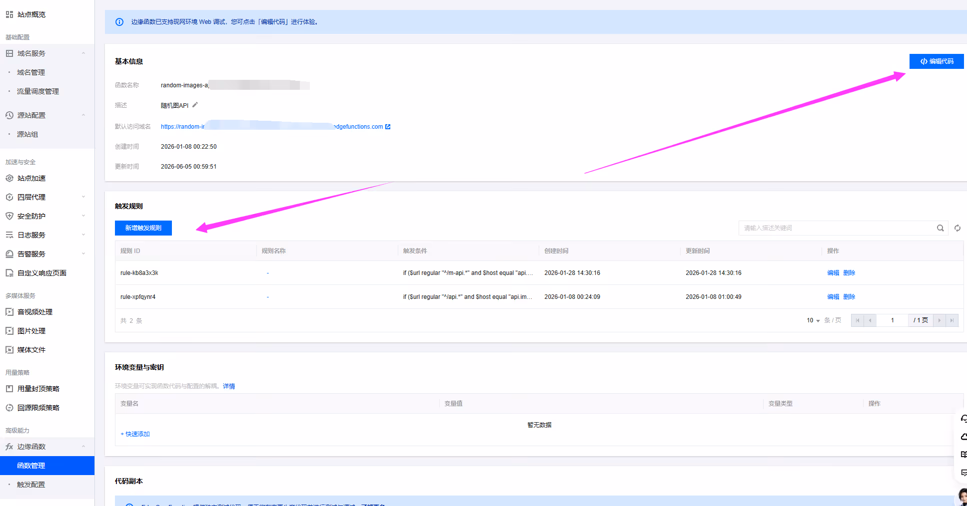The height and width of the screenshot is (506, 967).
Task: Go to previous page arrow in pagination
Action: 870,320
